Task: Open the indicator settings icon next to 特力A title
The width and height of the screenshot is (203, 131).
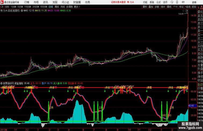Action: 22,11
